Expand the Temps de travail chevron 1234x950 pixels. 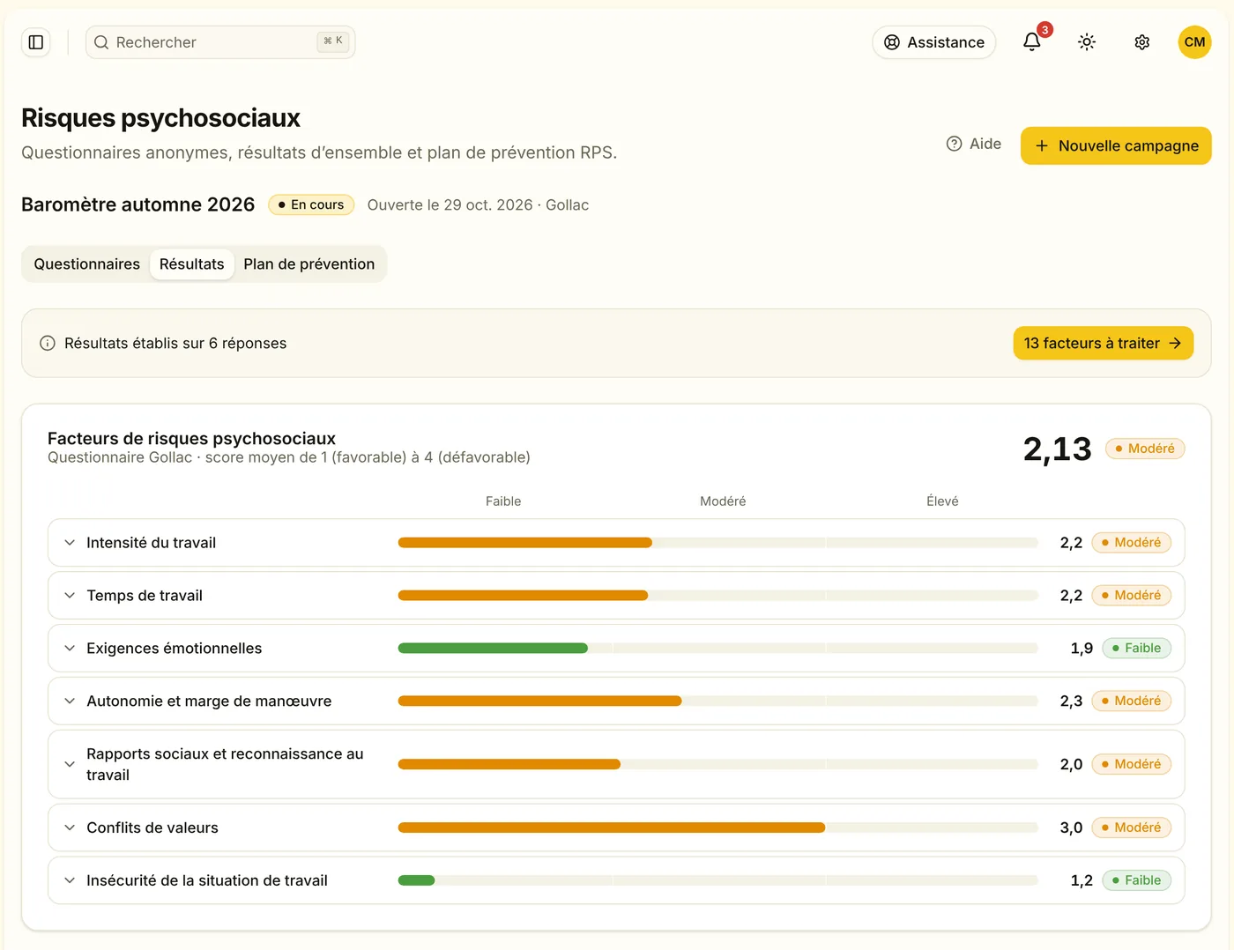click(x=70, y=596)
